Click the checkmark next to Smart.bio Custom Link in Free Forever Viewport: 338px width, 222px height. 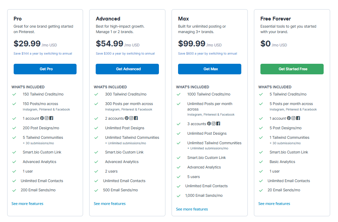click(x=260, y=152)
